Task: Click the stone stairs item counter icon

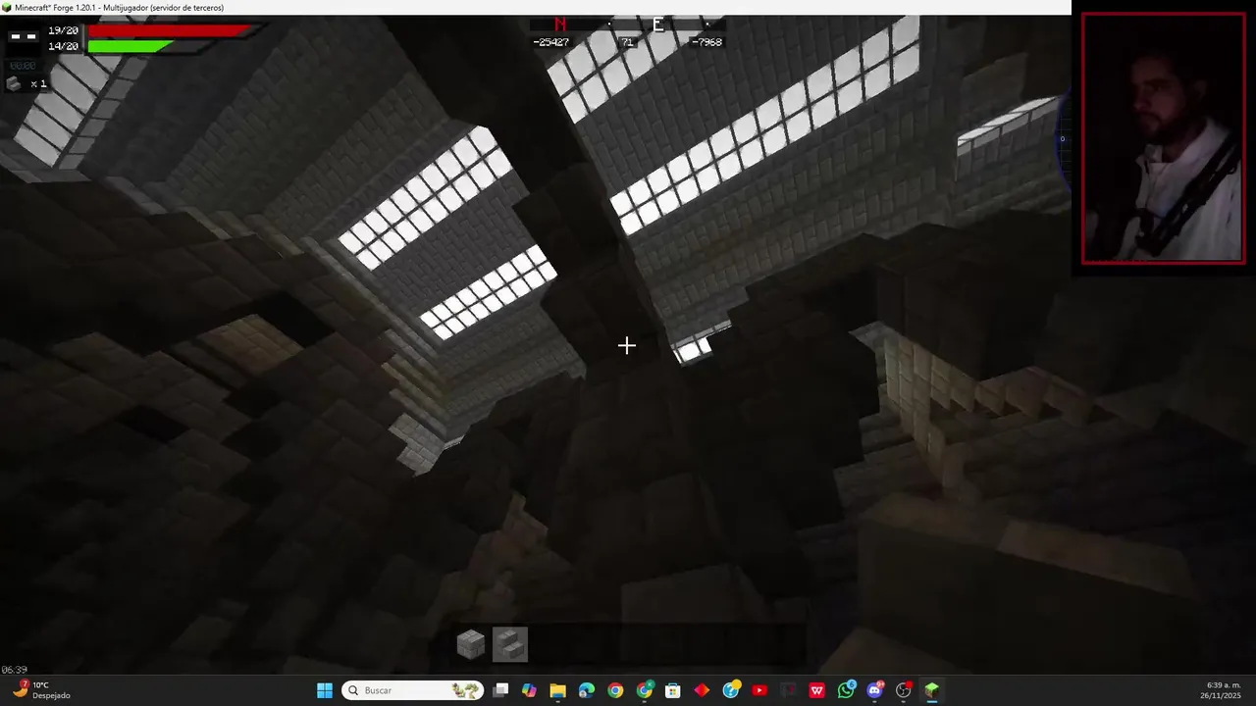Action: (14, 83)
